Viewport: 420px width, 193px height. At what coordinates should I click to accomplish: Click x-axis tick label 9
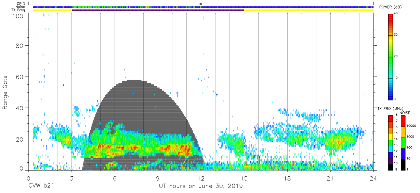tap(158, 178)
